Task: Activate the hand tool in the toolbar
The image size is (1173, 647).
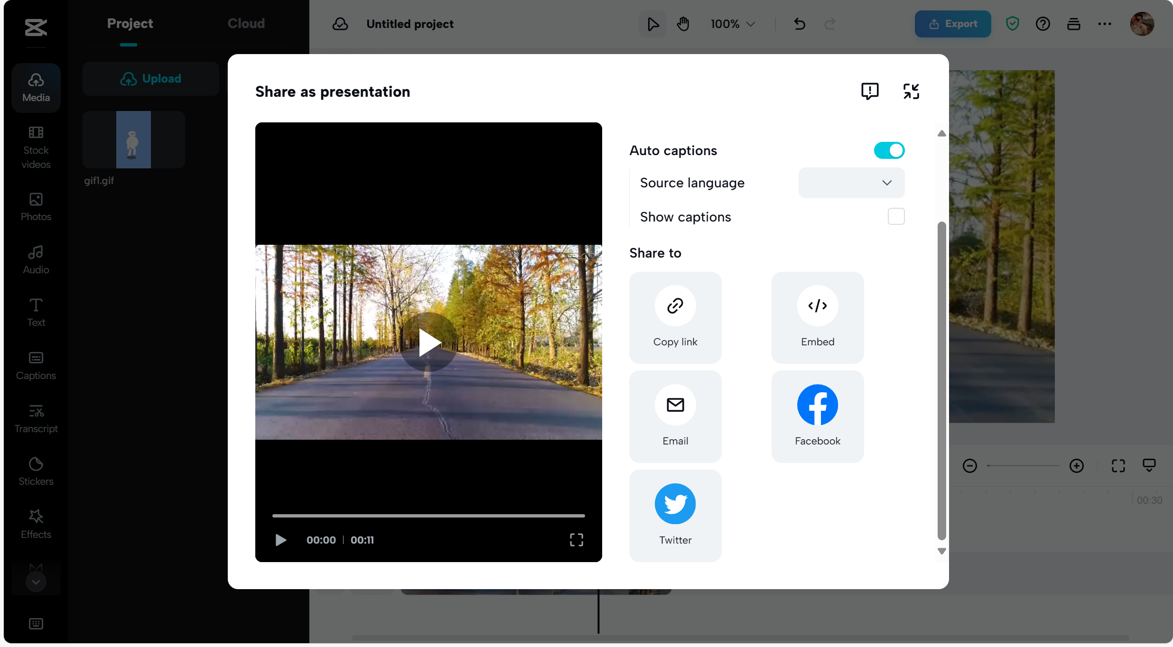Action: [x=683, y=23]
